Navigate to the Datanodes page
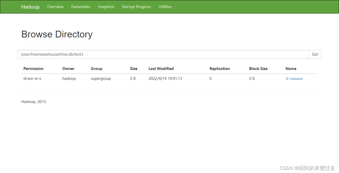Screen dimensions: 339x173 81,7
